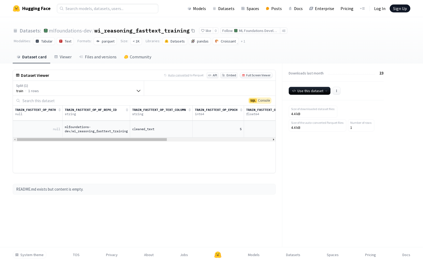Open the Privacy footer link
Image resolution: width=423 pixels, height=264 pixels.
coord(112,255)
